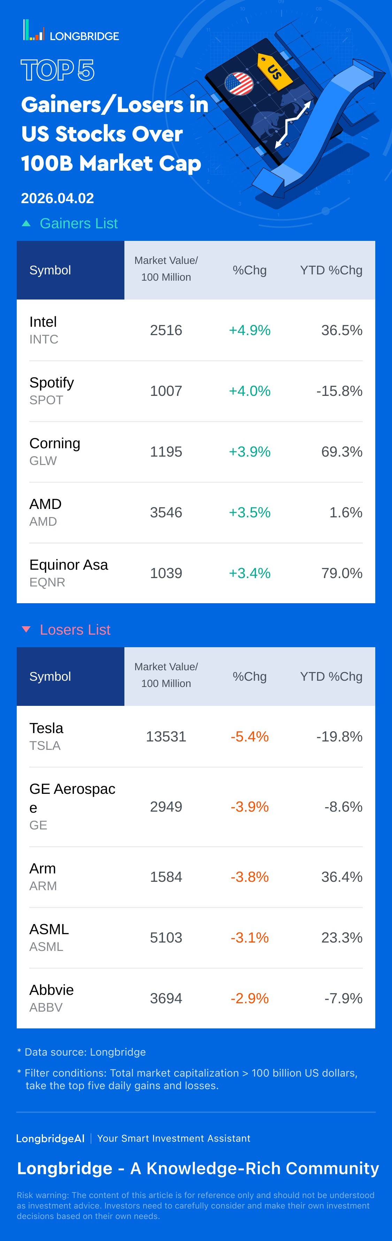Click ASML market value 5103
Viewport: 392px width, 1241px height.
(166, 938)
